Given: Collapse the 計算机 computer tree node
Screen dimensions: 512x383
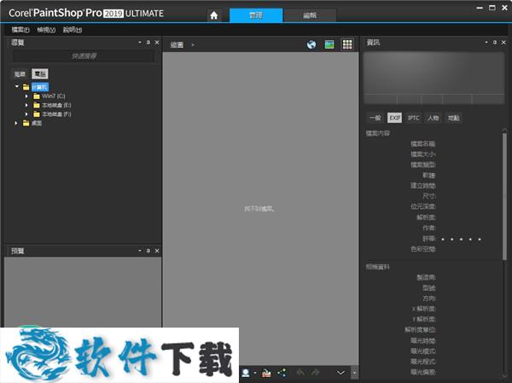Looking at the screenshot, I should click(x=16, y=87).
